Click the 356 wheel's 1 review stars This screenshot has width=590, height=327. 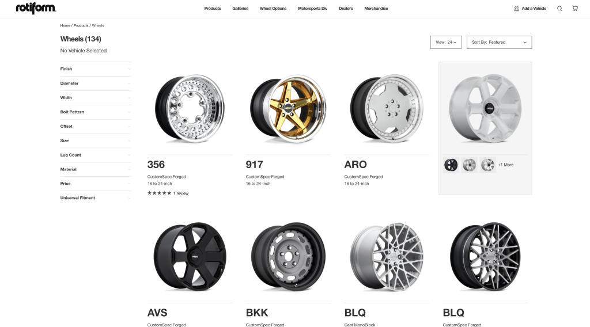pyautogui.click(x=159, y=193)
